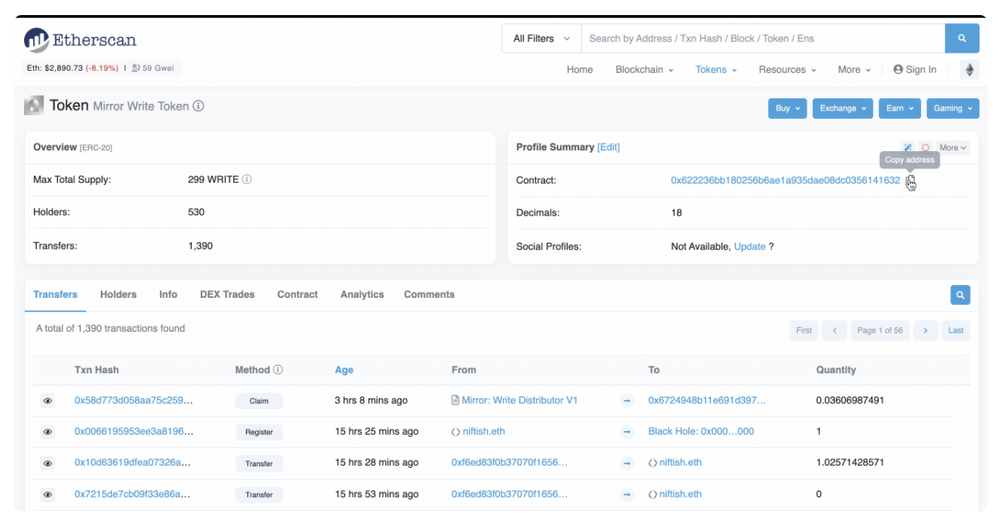The height and width of the screenshot is (528, 1003).
Task: Click the info icon beside Mirror Write Token
Action: [198, 107]
